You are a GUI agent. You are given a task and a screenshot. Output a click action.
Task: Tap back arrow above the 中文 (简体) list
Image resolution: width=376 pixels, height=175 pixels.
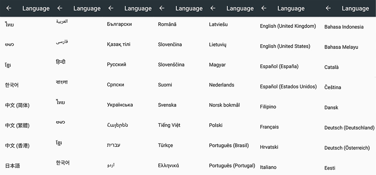click(9, 8)
